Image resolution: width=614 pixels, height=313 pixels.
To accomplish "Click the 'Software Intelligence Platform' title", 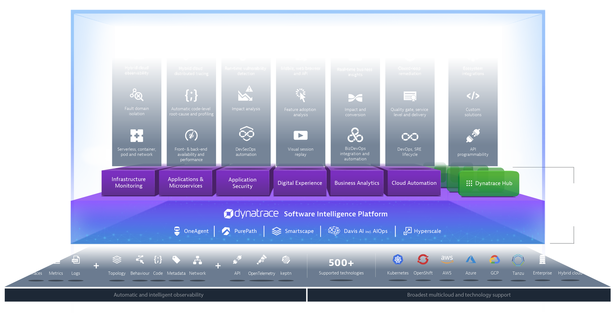I will tap(336, 214).
